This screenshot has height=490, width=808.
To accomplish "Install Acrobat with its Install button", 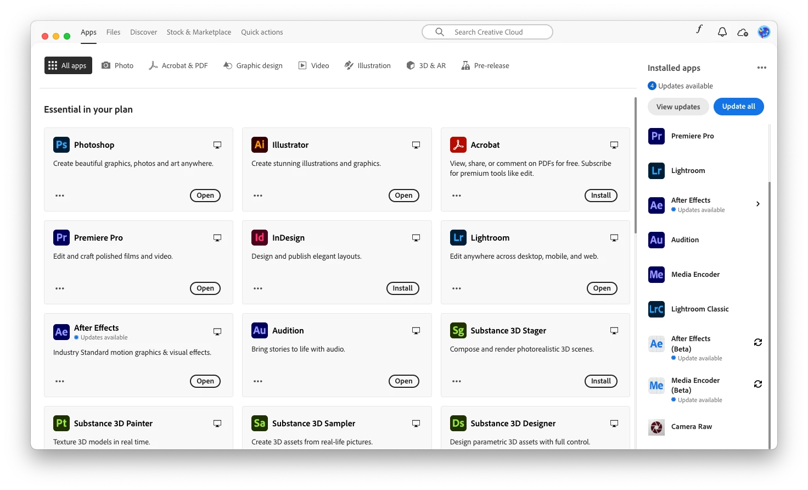I will (601, 196).
